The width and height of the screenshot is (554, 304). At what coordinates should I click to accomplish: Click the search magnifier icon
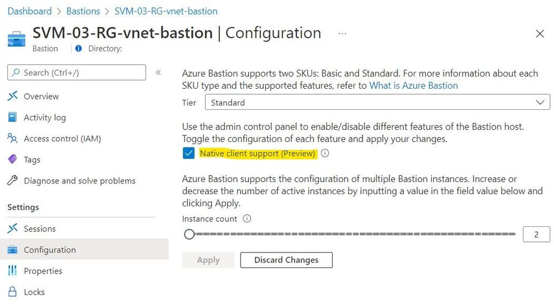[16, 73]
